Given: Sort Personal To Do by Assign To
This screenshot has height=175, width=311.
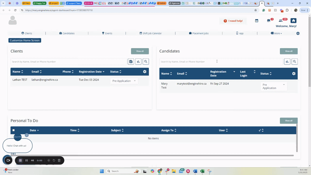Looking at the screenshot, I should [x=169, y=130].
